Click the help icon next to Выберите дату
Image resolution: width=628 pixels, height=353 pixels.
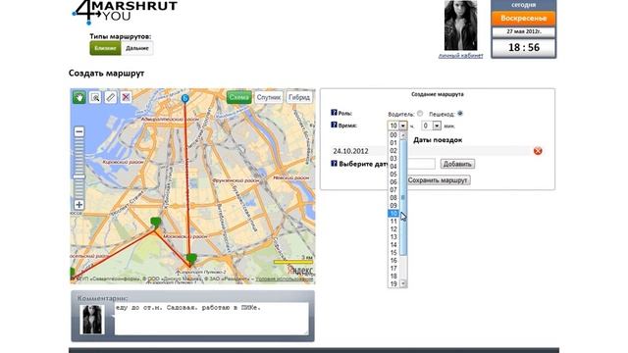coord(334,164)
